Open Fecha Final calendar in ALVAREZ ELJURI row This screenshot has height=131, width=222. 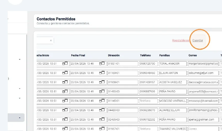(x=102, y=110)
